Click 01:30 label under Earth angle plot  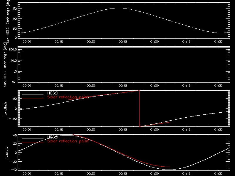point(218,41)
